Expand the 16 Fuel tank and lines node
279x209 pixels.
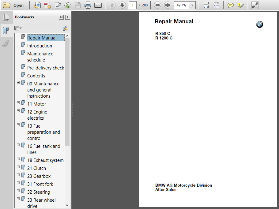pos(18,145)
